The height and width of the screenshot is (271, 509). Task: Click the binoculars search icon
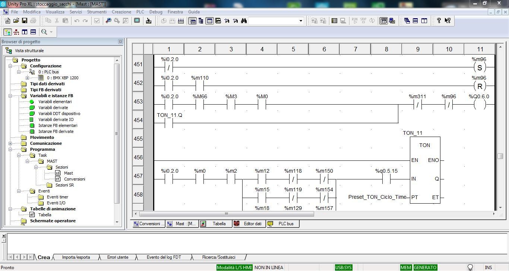pos(244,21)
